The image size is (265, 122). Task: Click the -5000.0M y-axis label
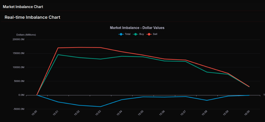(x=19, y=109)
